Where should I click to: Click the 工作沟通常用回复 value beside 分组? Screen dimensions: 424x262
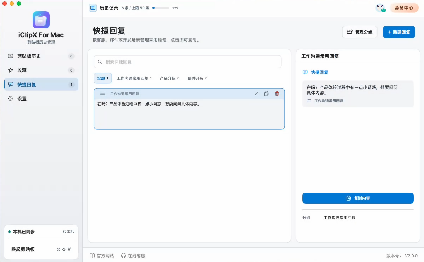[x=340, y=218]
